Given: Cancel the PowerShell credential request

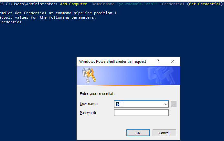Looking at the screenshot, I should 164,133.
